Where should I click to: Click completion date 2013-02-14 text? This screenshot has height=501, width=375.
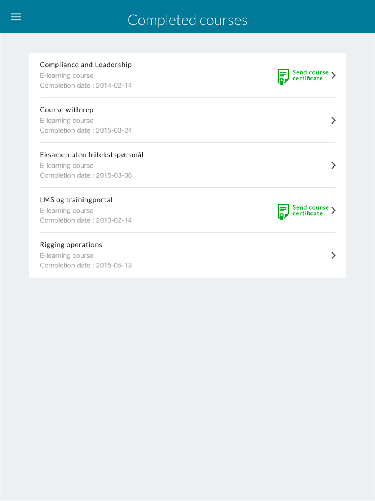85,220
